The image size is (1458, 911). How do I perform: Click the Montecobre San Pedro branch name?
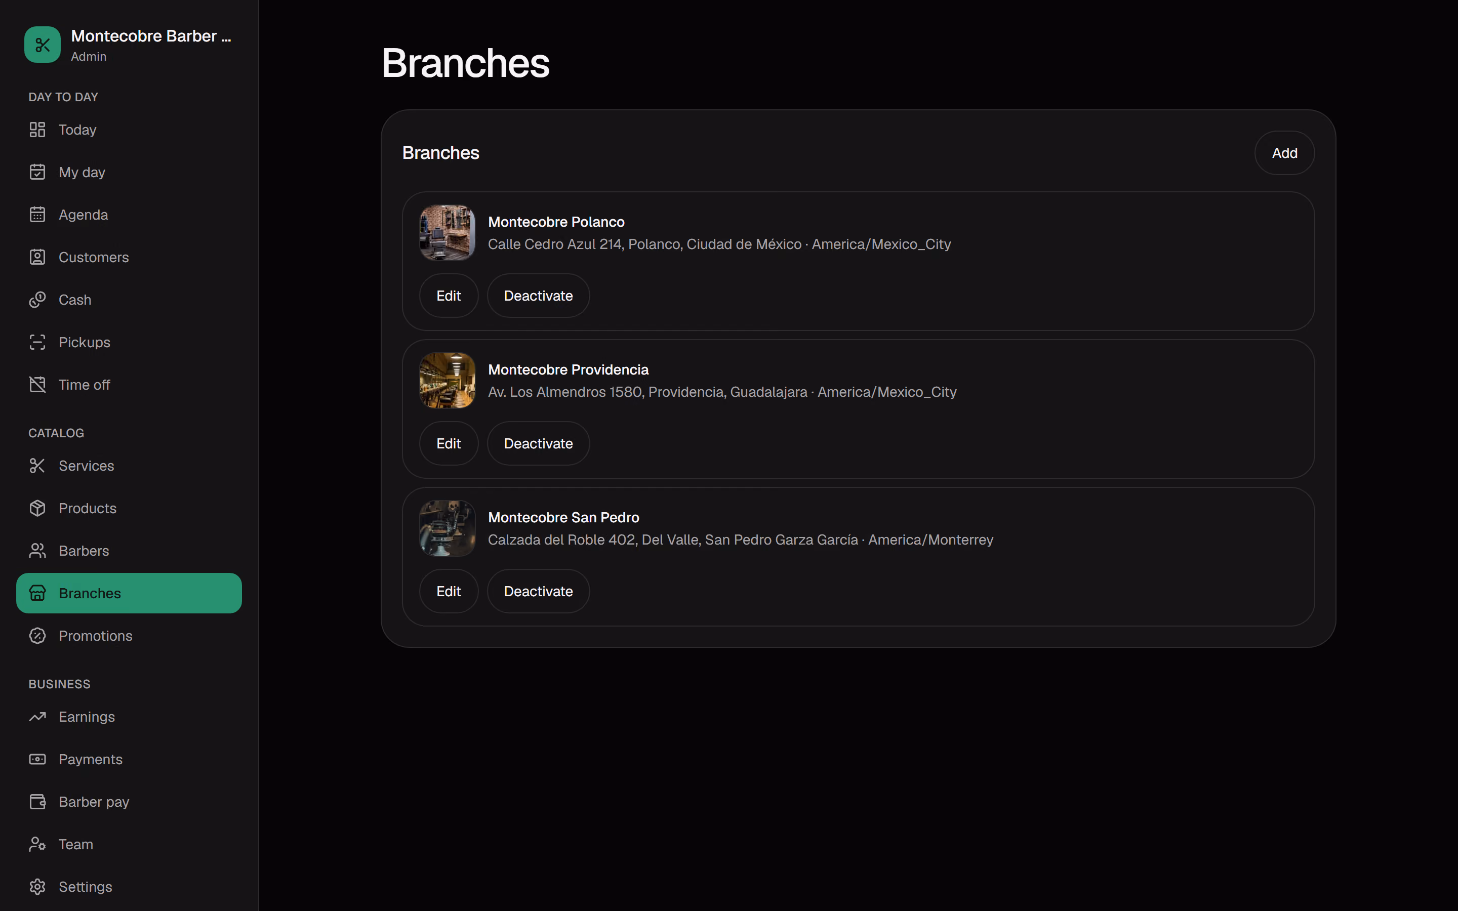563,518
